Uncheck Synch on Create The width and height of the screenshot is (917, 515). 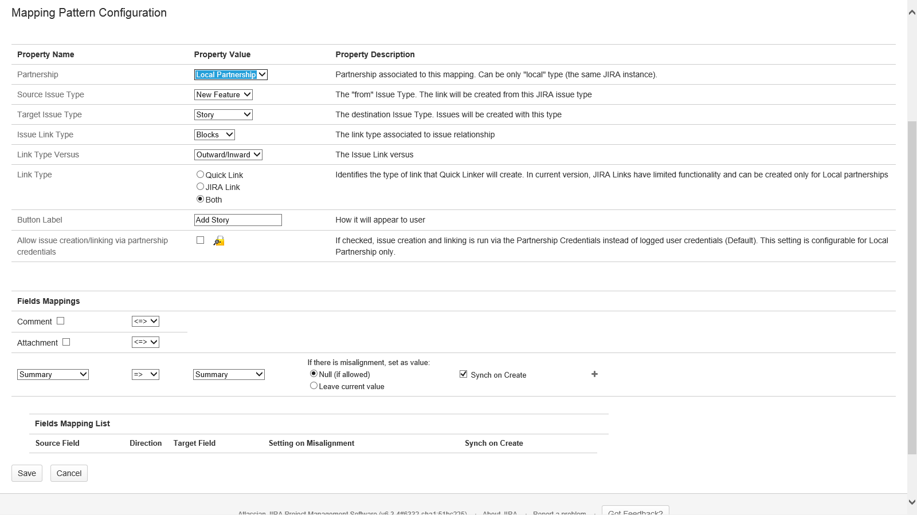pos(463,374)
